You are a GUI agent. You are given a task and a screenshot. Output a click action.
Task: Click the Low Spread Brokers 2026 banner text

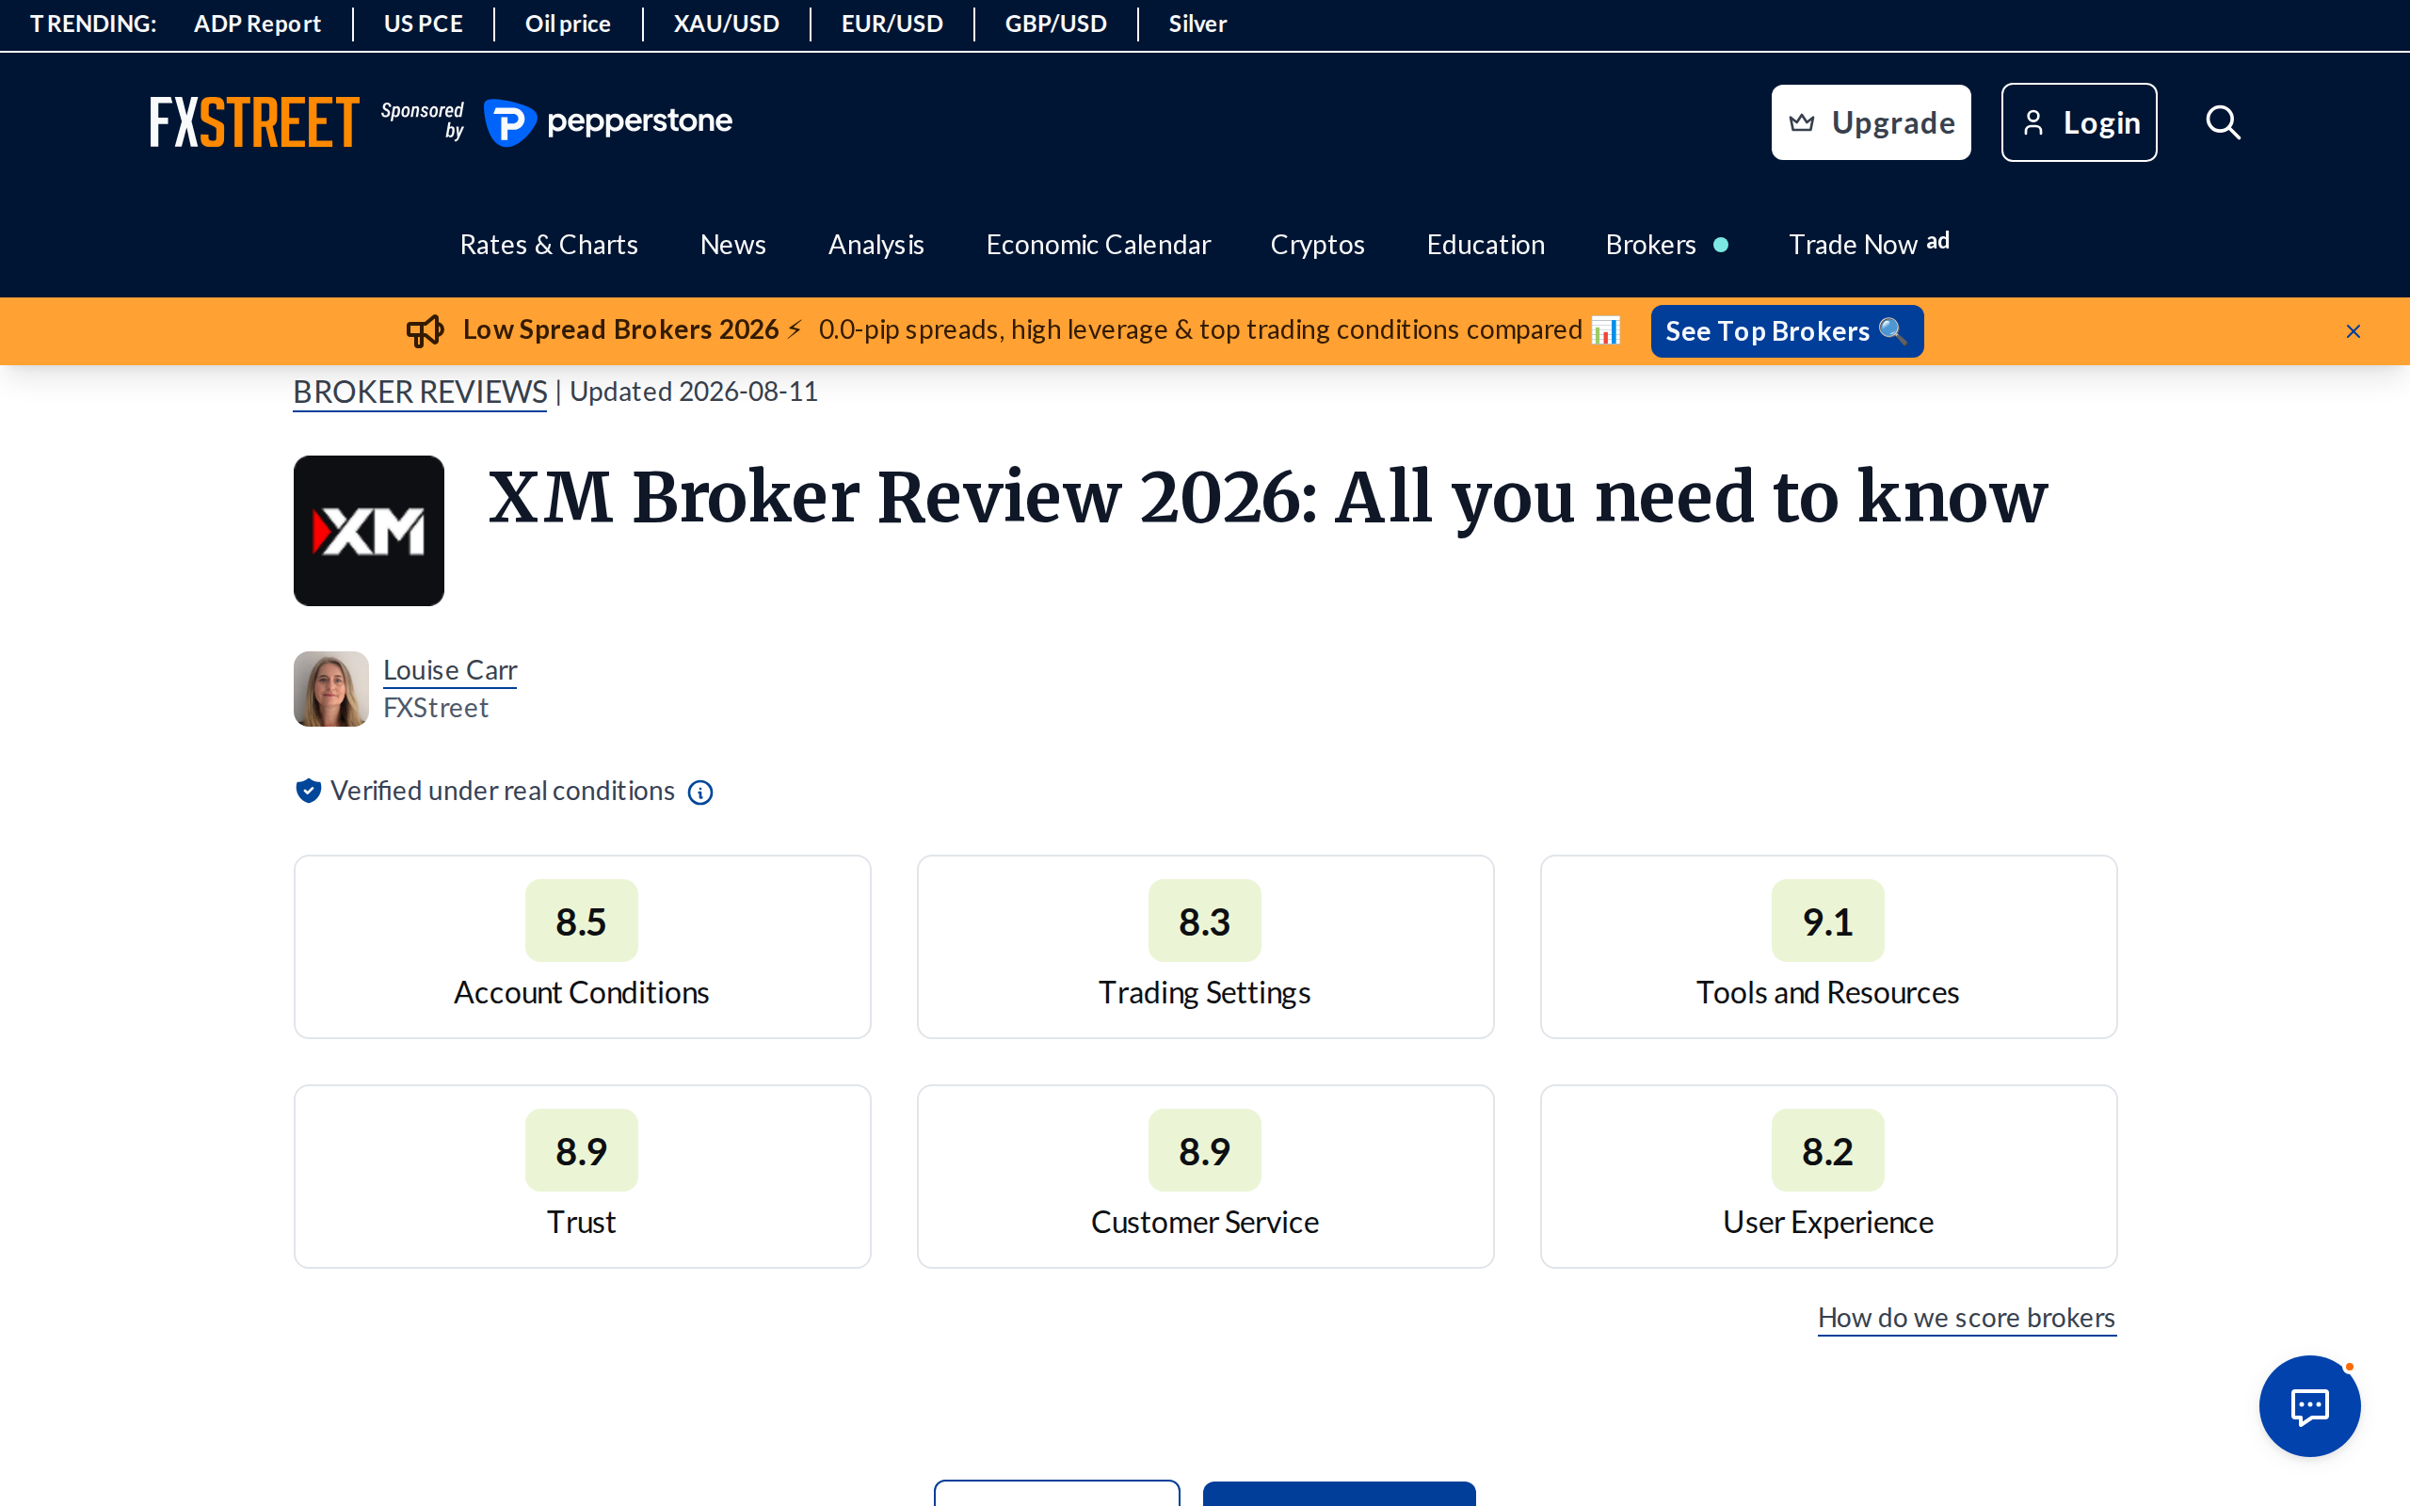point(620,329)
